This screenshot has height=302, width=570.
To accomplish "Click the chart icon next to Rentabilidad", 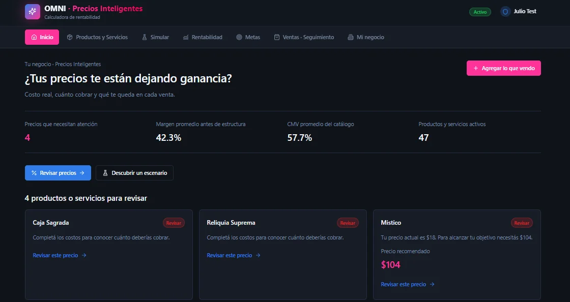I will click(x=186, y=37).
